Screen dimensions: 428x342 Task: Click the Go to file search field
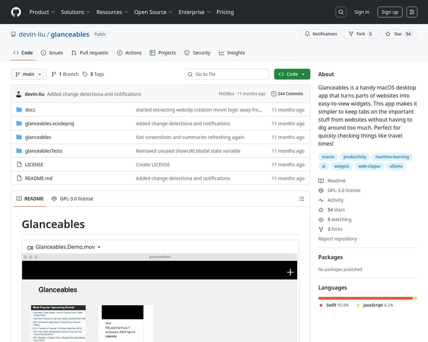[x=227, y=74]
